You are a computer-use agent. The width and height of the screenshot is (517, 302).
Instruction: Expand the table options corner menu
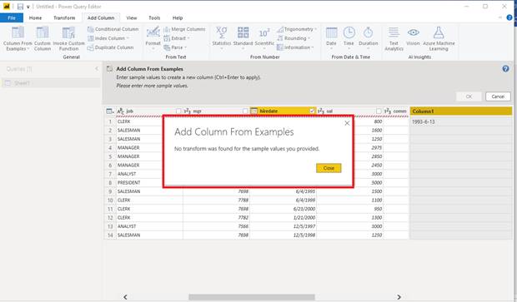[x=110, y=111]
